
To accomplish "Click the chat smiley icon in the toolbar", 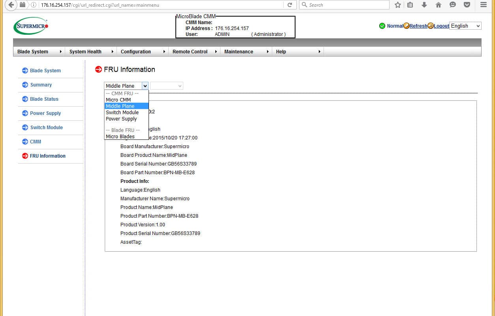I will 453,5.
